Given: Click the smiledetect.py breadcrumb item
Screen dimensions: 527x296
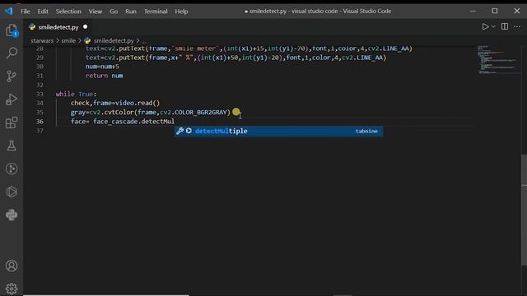Looking at the screenshot, I should (x=114, y=40).
